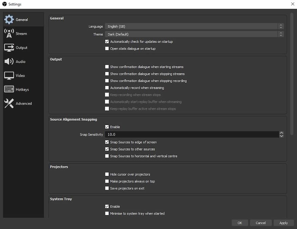297x229 pixels.
Task: Open the Language dropdown
Action: pyautogui.click(x=194, y=26)
